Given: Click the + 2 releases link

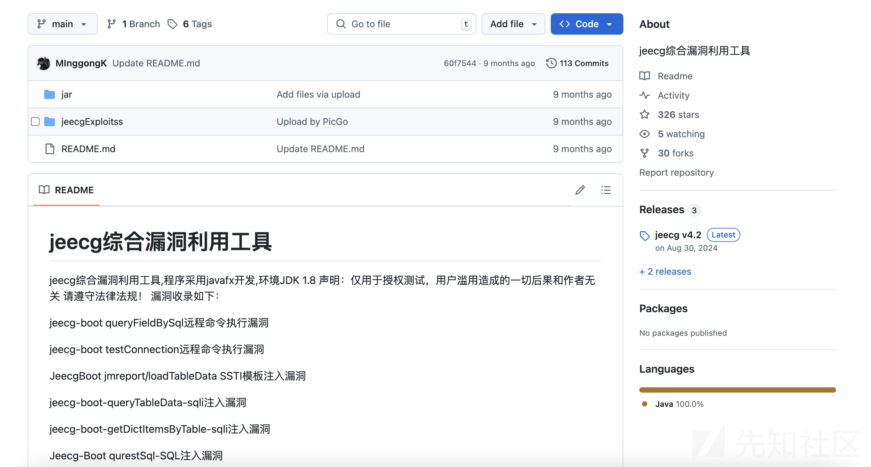Looking at the screenshot, I should [665, 271].
